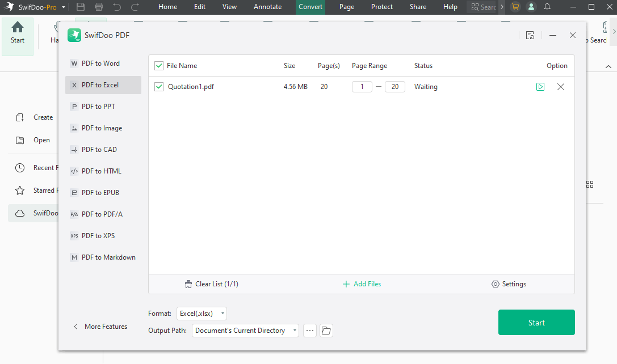Edit the starting page range field
The image size is (617, 364).
point(362,86)
